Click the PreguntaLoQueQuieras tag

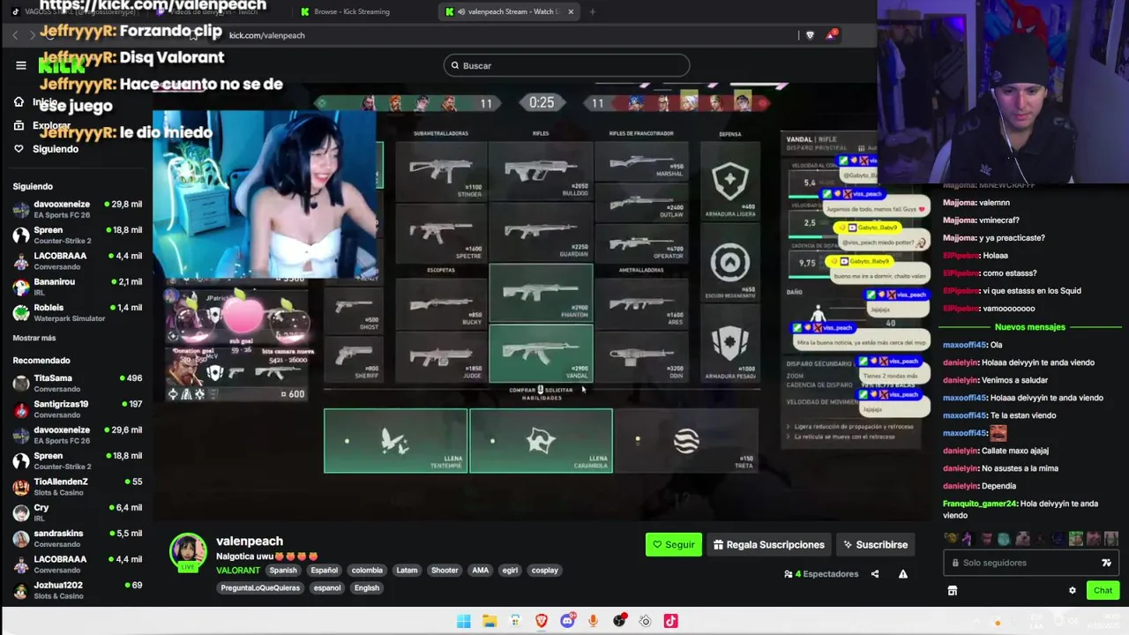pos(260,588)
